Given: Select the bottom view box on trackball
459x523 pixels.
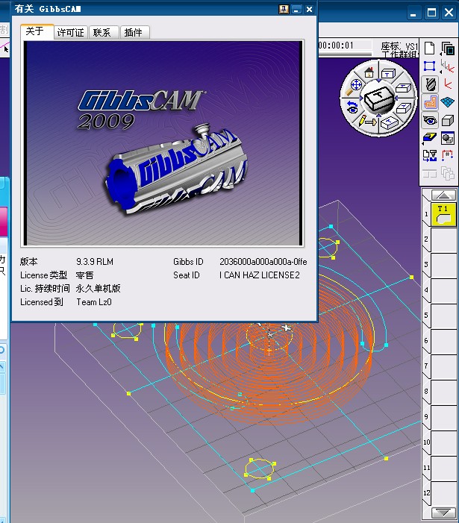Looking at the screenshot, I should click(388, 123).
